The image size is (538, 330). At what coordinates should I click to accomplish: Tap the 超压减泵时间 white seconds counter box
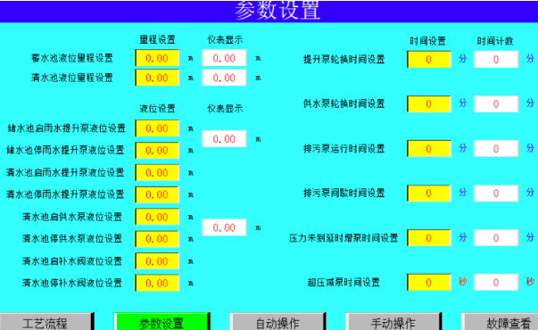coord(496,283)
